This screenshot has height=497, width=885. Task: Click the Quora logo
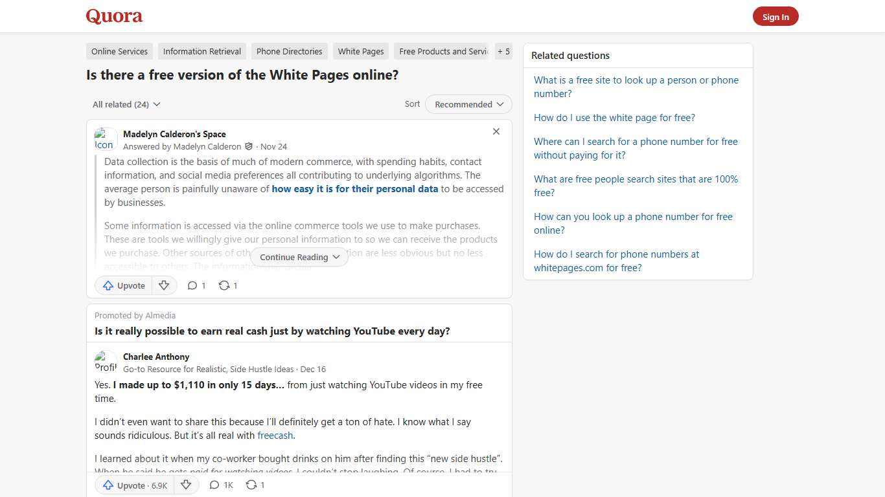pos(113,16)
